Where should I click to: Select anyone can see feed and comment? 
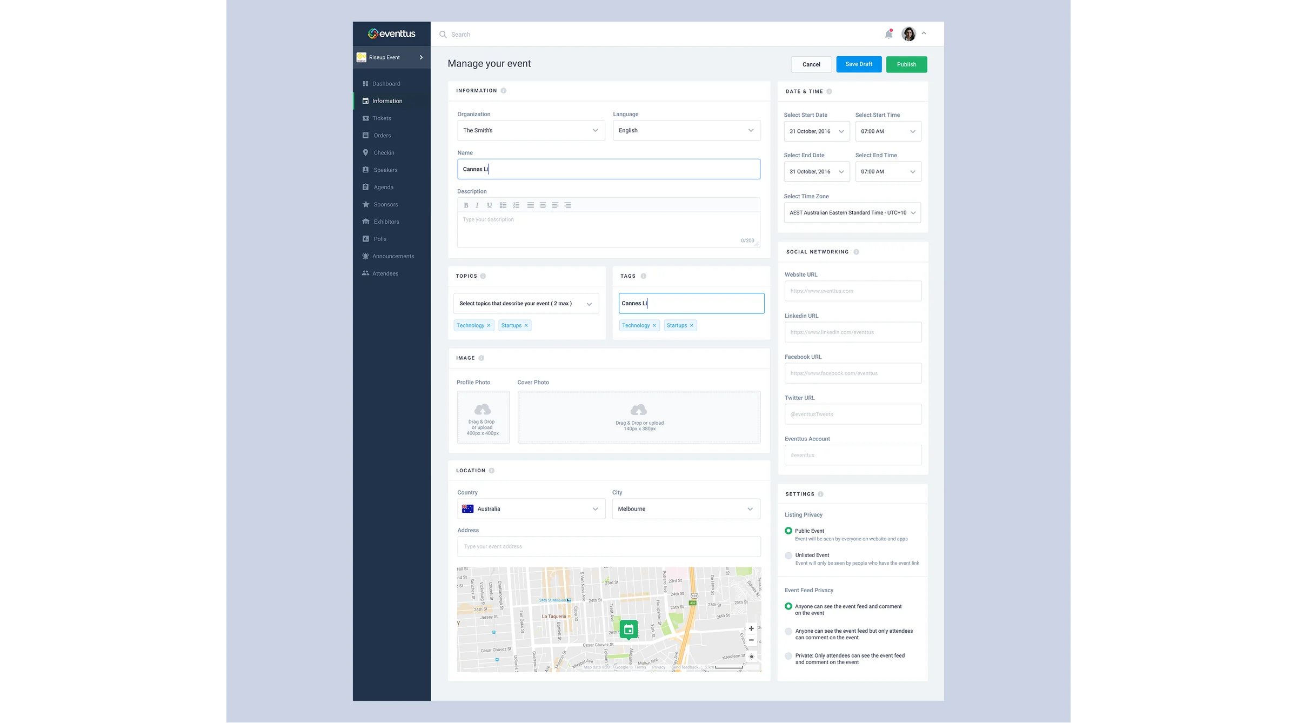(x=788, y=607)
